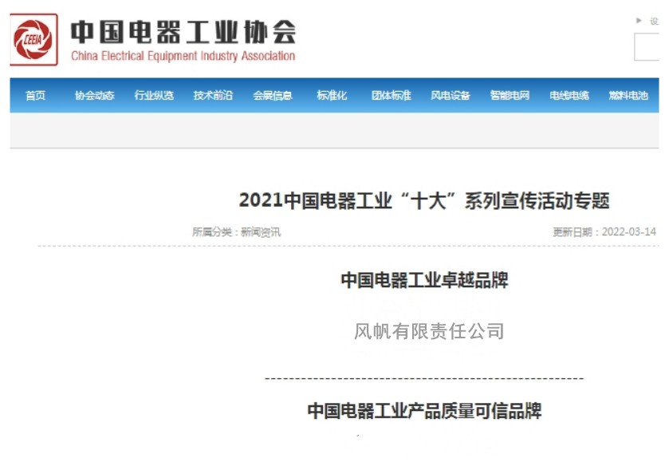The height and width of the screenshot is (466, 669).
Task: Click the CEEIA red logo emblem
Action: [x=33, y=40]
